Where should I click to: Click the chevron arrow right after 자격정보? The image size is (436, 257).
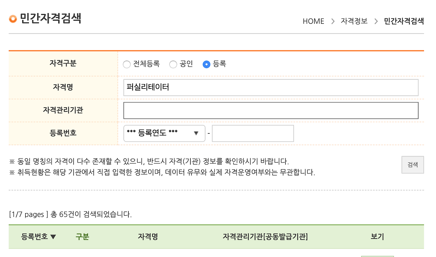[376, 21]
